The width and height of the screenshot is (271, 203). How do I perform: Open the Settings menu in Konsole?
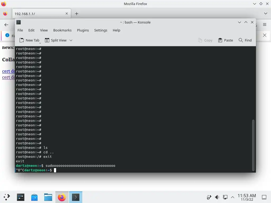[x=101, y=30]
